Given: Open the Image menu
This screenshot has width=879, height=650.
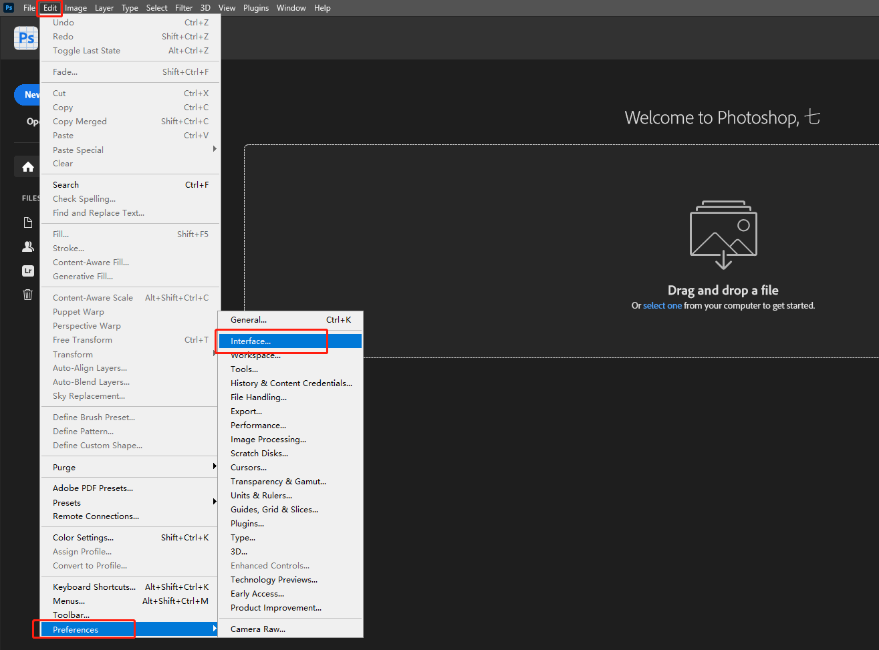Looking at the screenshot, I should click(x=76, y=8).
